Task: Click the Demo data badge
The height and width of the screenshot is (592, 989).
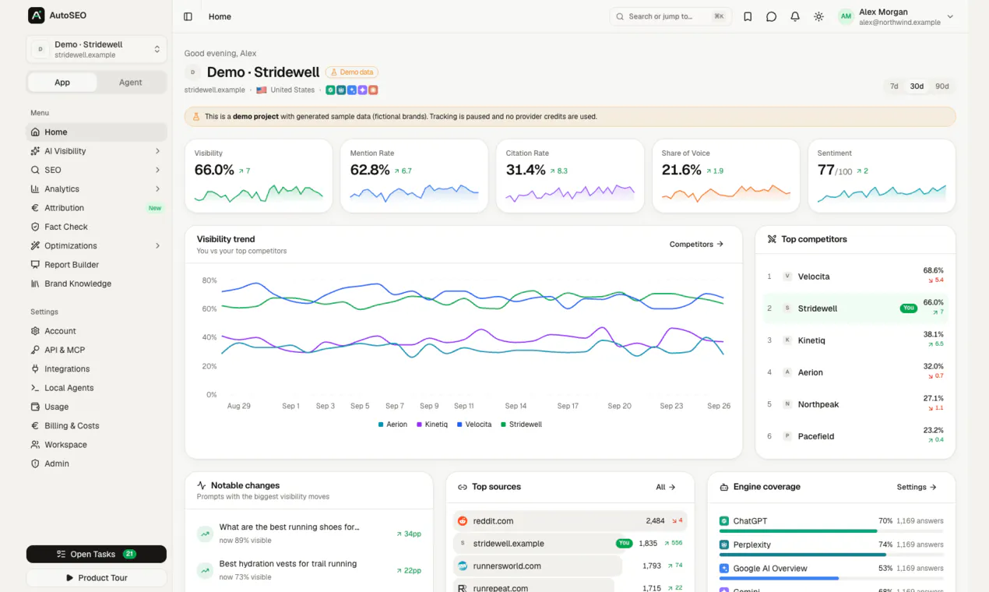Action: (352, 72)
